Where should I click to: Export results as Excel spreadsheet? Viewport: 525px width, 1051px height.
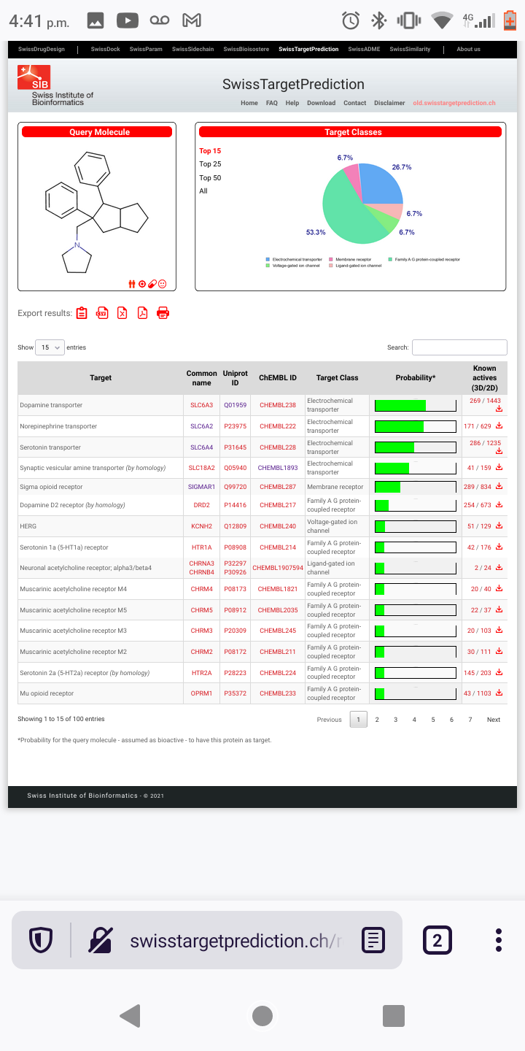122,313
